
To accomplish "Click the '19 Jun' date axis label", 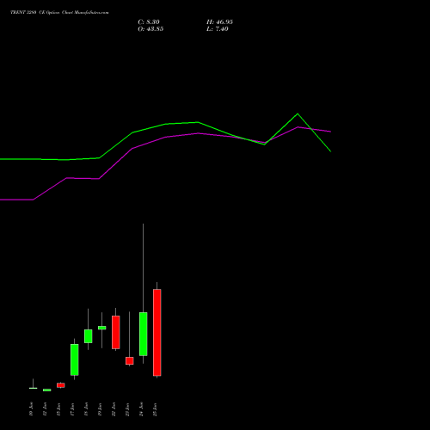I will [100, 409].
